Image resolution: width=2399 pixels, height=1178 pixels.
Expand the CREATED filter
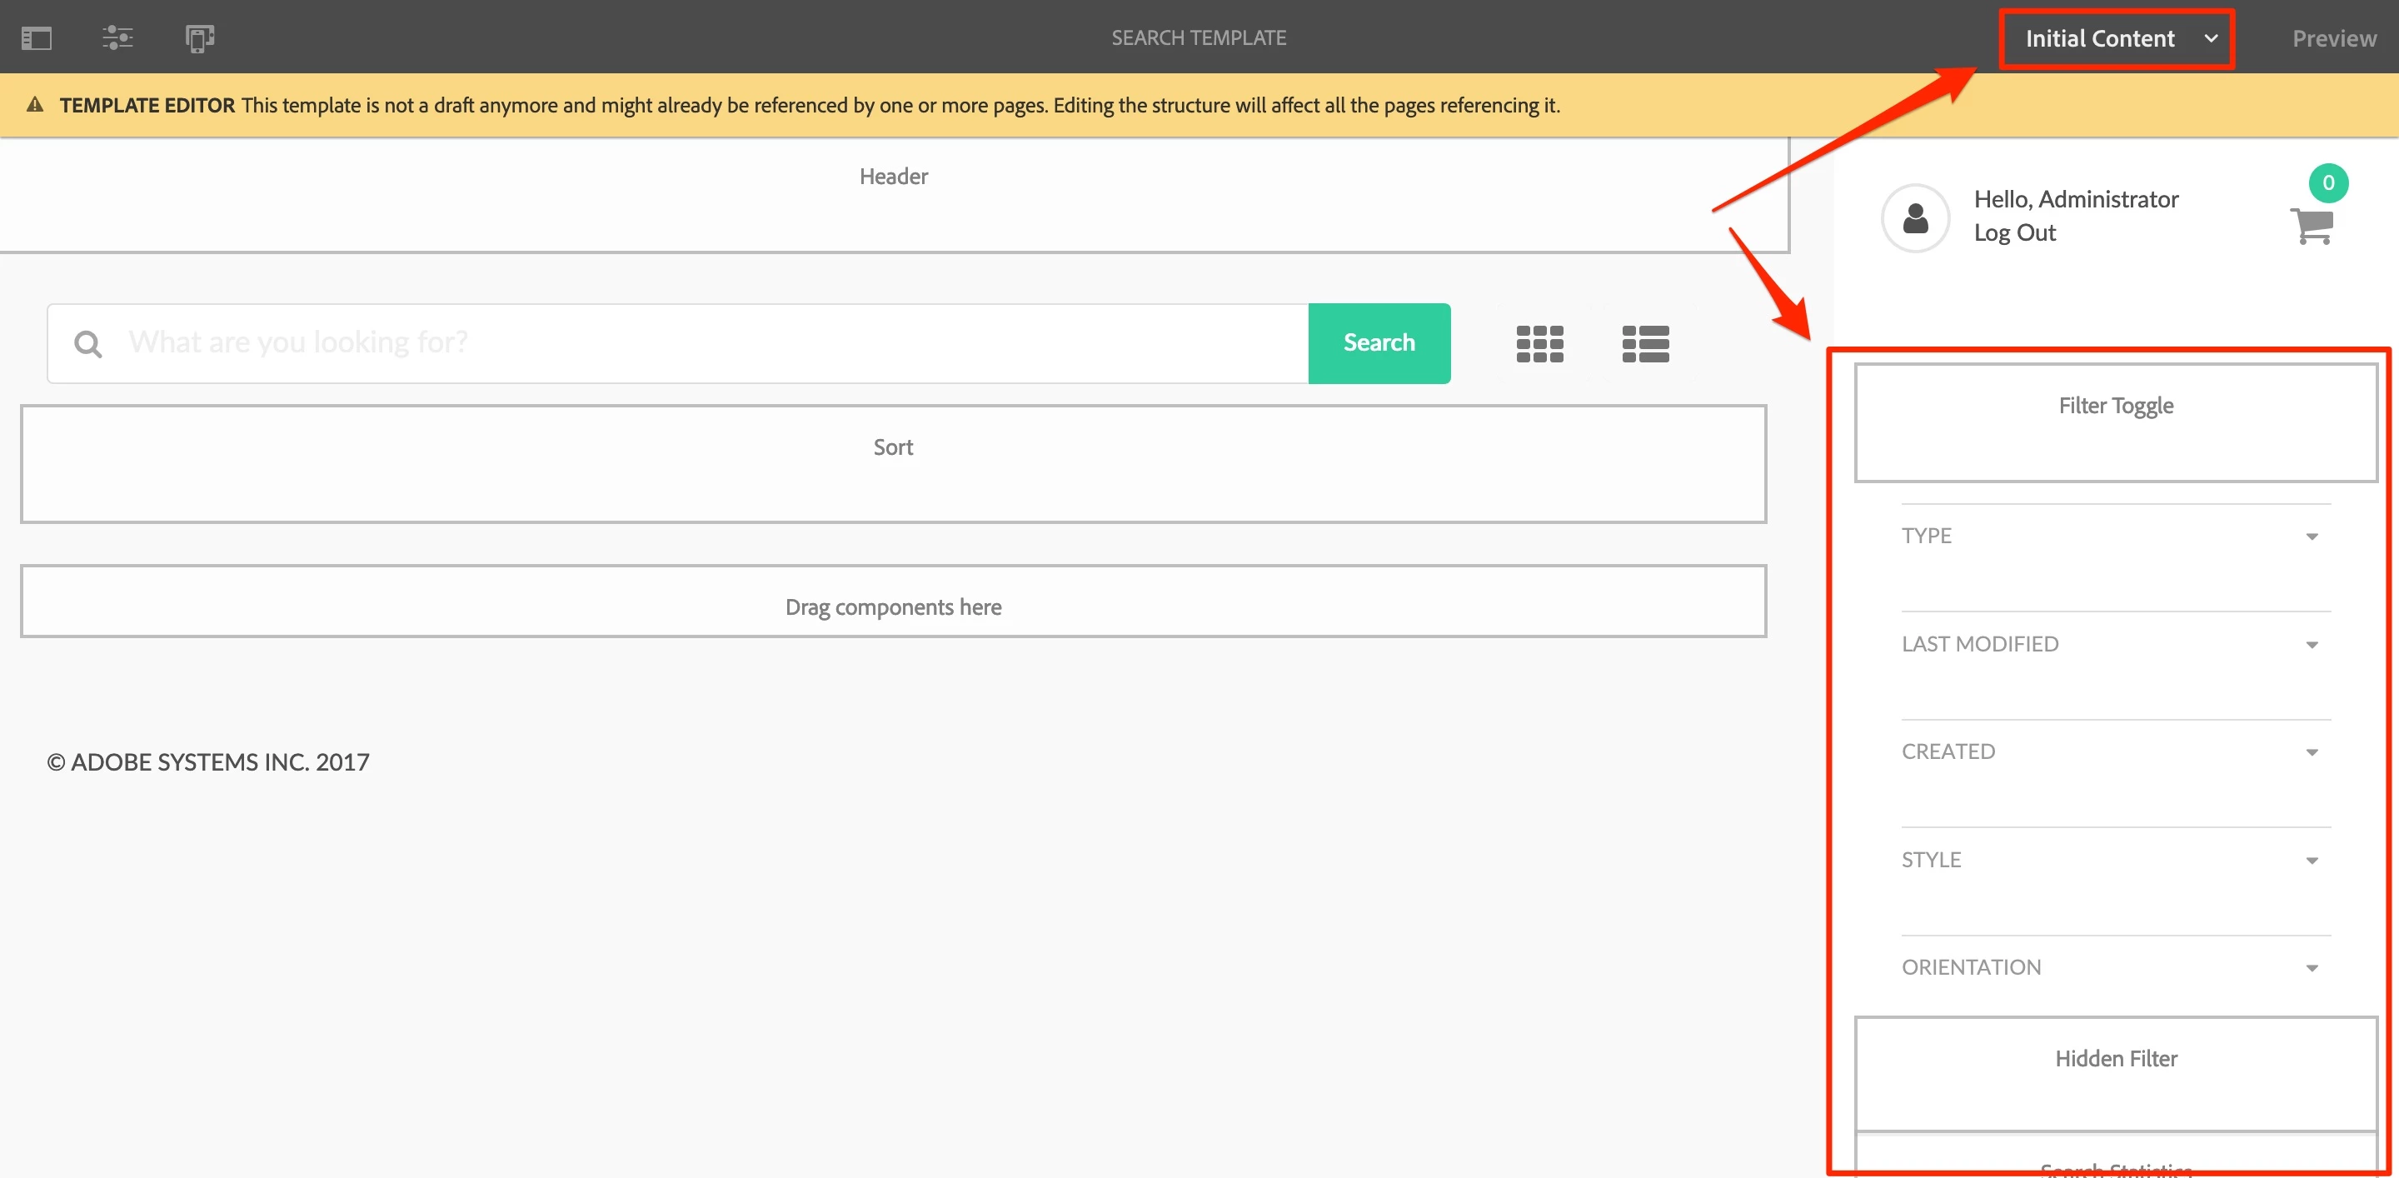coord(2311,752)
